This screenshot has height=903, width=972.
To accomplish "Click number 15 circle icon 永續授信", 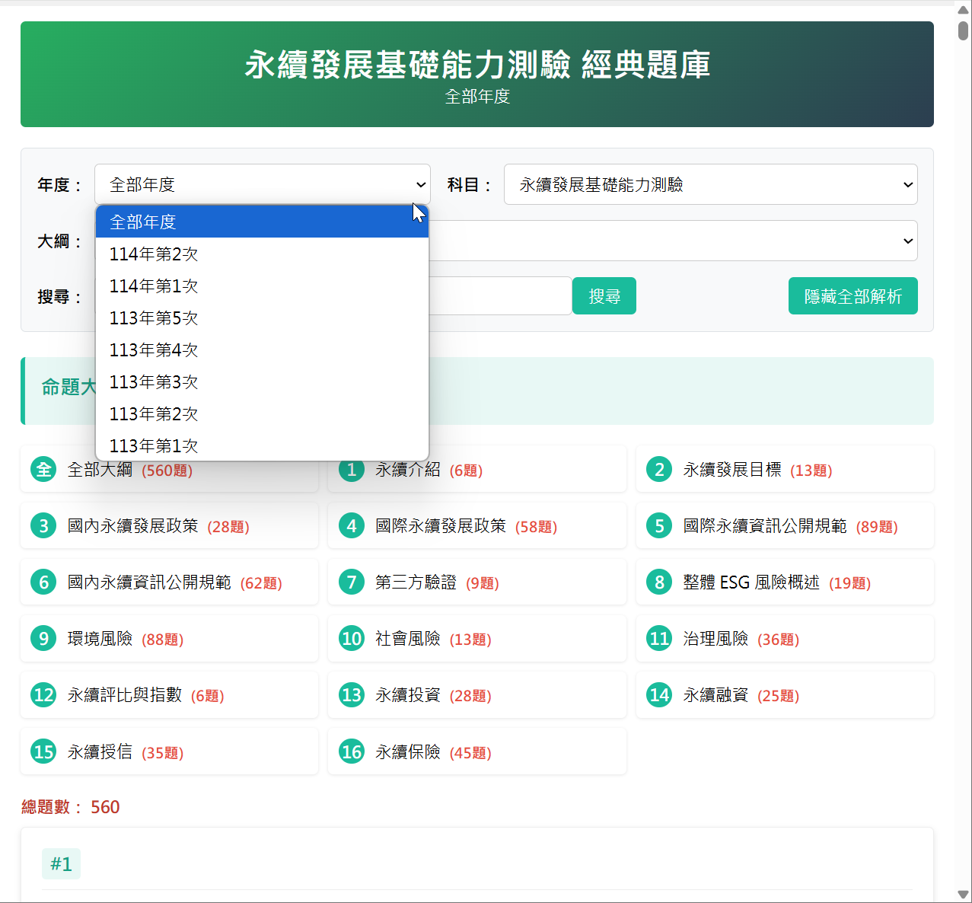I will [43, 752].
